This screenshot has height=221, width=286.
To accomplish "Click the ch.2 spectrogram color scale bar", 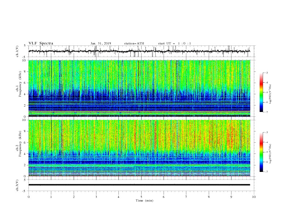I will click(x=261, y=152).
